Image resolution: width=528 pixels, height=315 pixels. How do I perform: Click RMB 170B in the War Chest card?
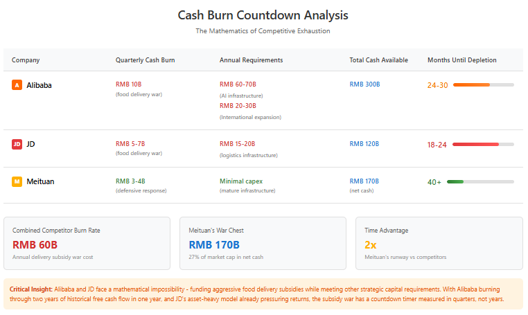[214, 244]
